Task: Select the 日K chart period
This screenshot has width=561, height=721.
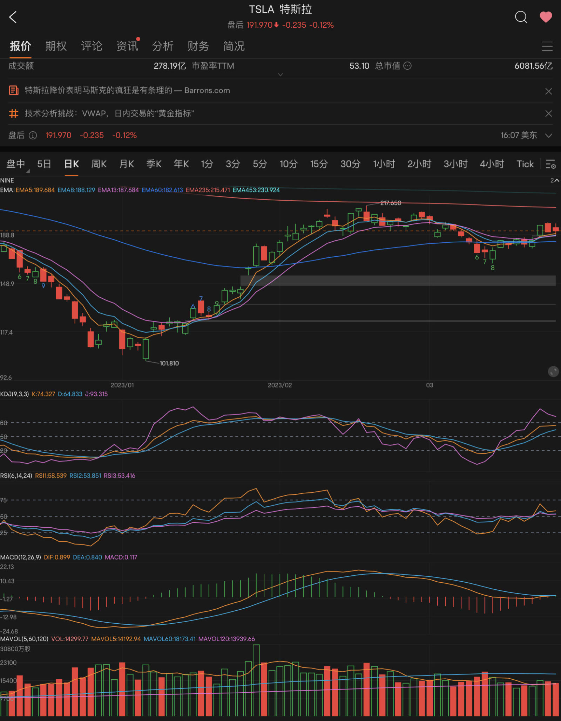Action: click(72, 164)
